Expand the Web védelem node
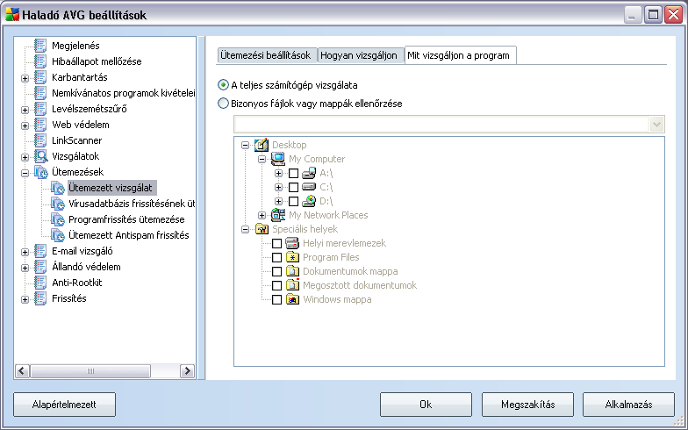688x430 pixels. pos(25,125)
